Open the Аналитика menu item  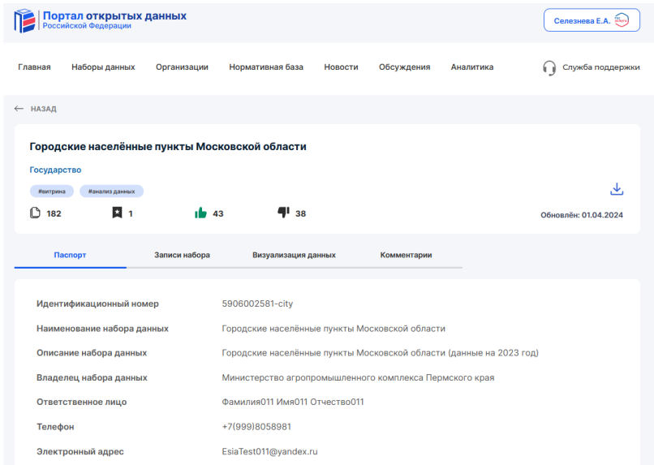[471, 67]
